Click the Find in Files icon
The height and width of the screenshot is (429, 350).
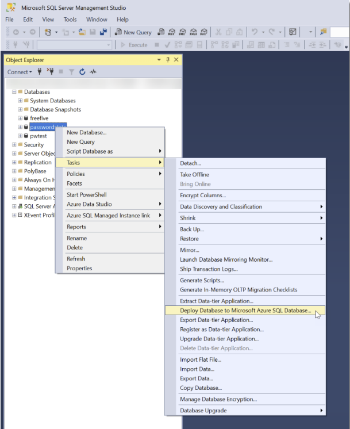[x=323, y=32]
